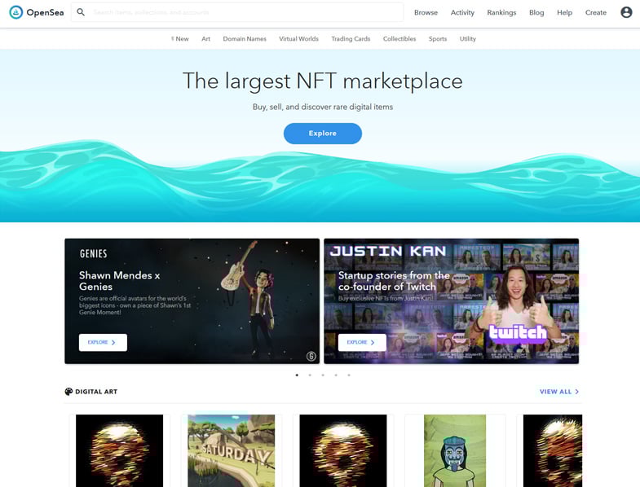Image resolution: width=640 pixels, height=487 pixels.
Task: Open the Shawn Mendes x Genies banner
Action: pos(192,301)
